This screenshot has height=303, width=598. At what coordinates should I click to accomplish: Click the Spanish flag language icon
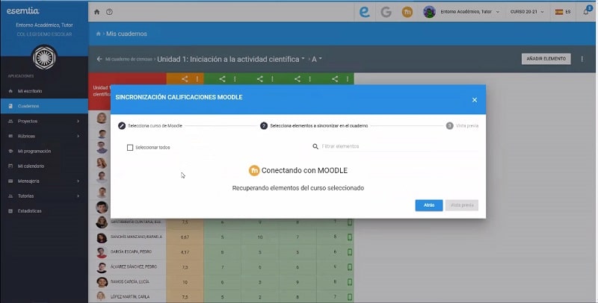(559, 12)
